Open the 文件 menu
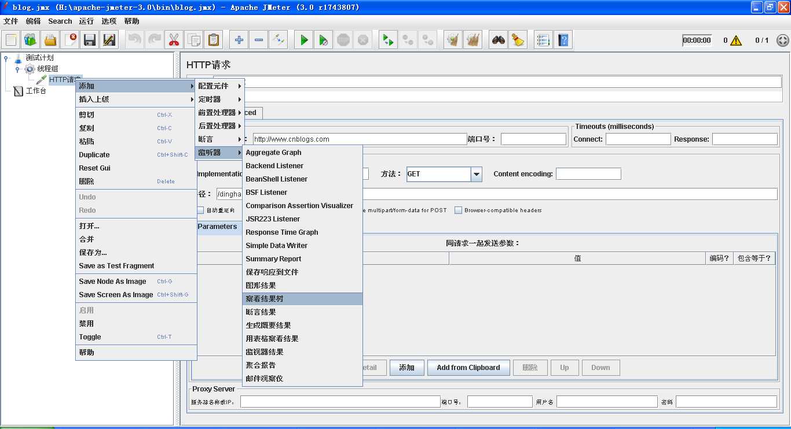This screenshot has width=791, height=429. (11, 21)
